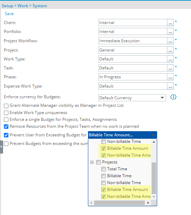Check Non-billable Time above Projects group

(103, 142)
